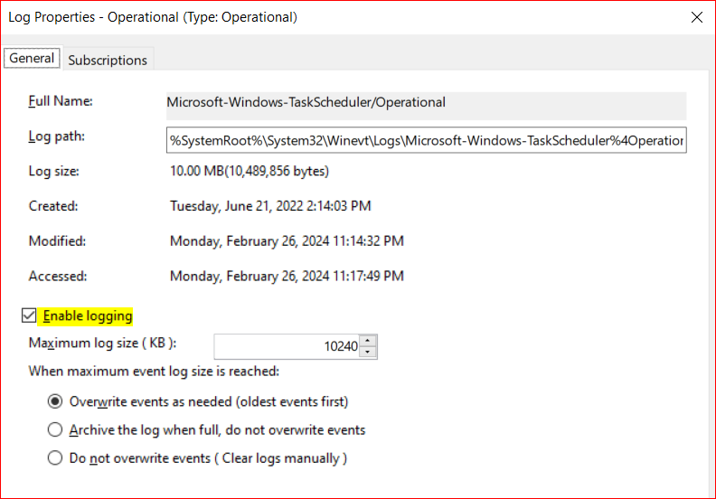
Task: Select Overwrite events as needed radio button
Action: point(55,401)
